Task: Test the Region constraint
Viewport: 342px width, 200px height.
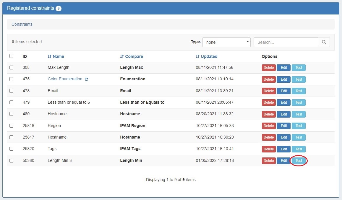Action: 299,126
